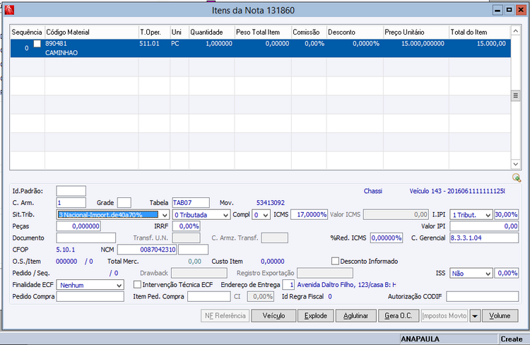Viewport: 530px width, 345px height.
Task: Expand the I.IPI tributation dropdown
Action: coord(487,214)
